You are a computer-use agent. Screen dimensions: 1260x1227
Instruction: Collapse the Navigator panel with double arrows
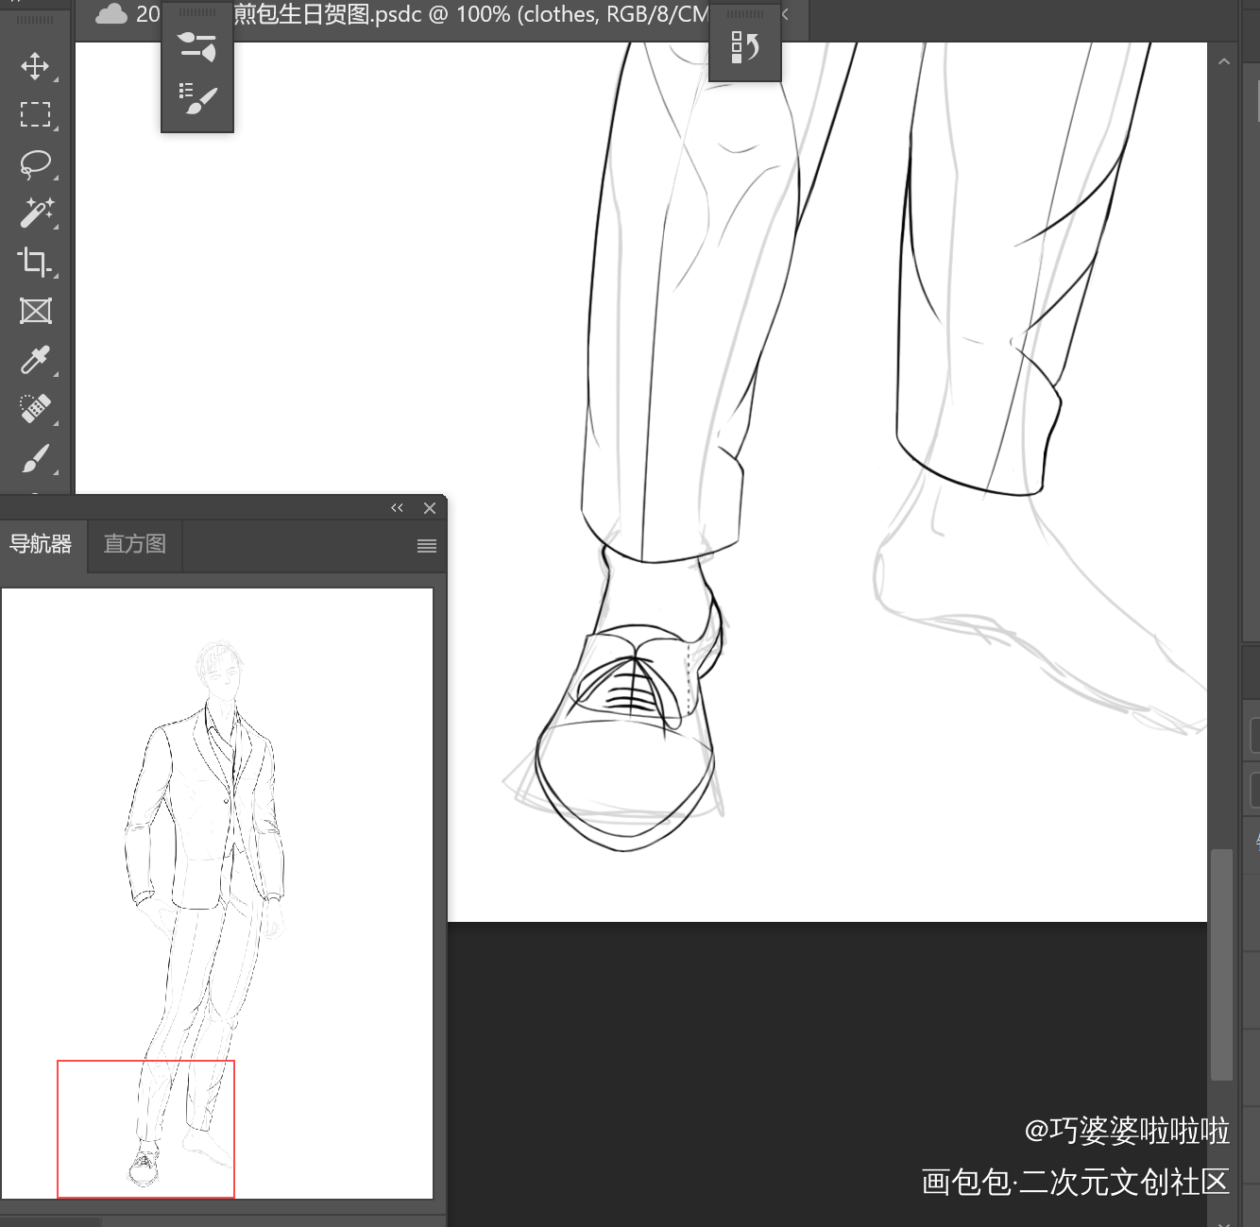coord(397,508)
